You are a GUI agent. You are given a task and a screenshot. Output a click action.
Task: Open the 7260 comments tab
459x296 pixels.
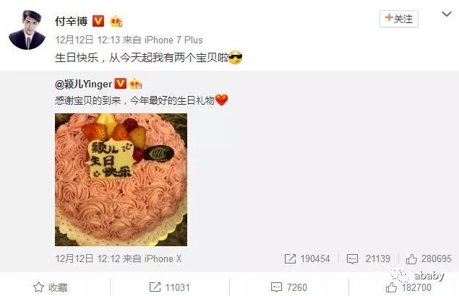[x=289, y=287]
